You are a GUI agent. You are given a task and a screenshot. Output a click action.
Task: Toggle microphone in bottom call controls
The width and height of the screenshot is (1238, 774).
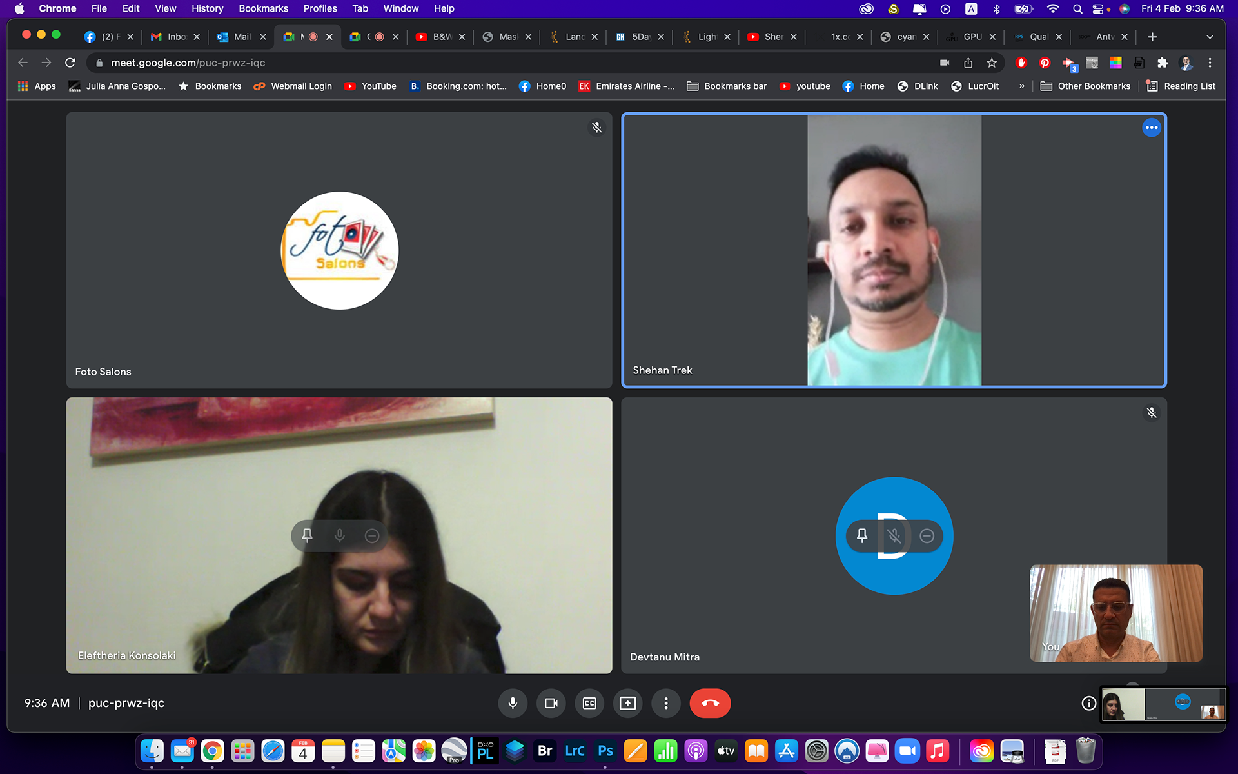[513, 703]
